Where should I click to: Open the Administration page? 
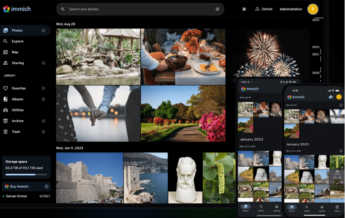click(291, 9)
